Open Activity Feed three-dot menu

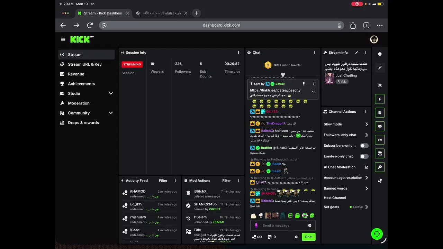[175, 181]
